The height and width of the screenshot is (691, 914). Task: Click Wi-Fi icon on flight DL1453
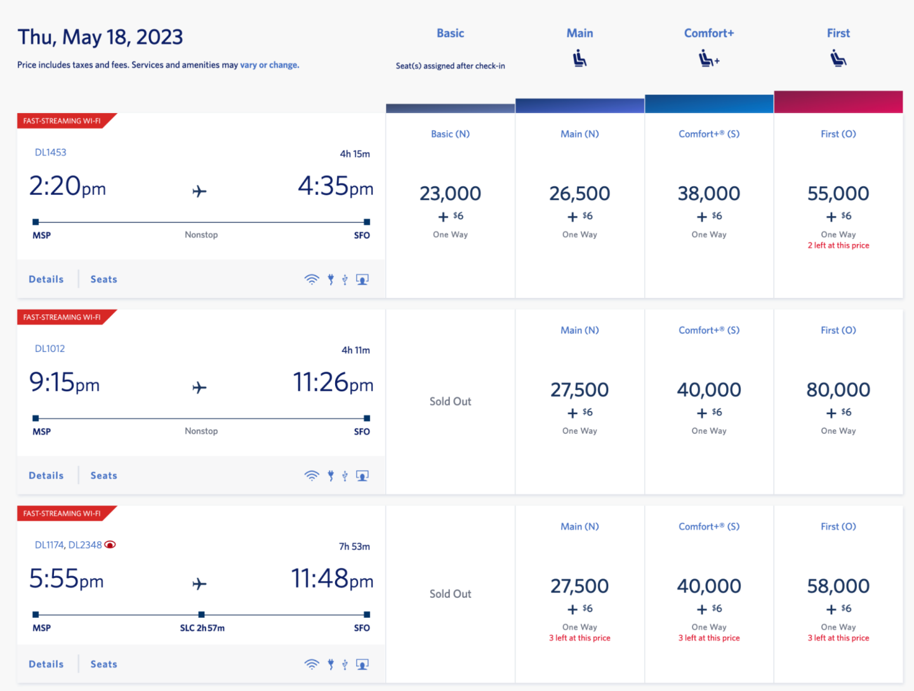pyautogui.click(x=311, y=279)
